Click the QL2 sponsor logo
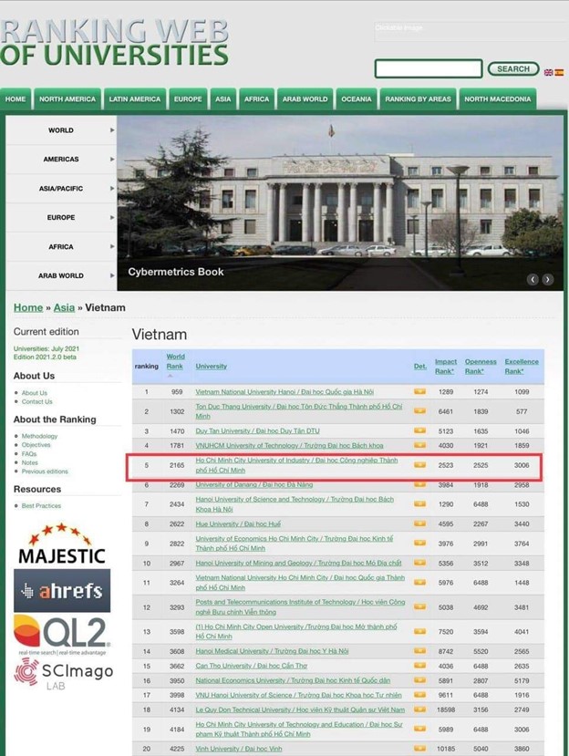This screenshot has height=756, width=569. pos(62,635)
